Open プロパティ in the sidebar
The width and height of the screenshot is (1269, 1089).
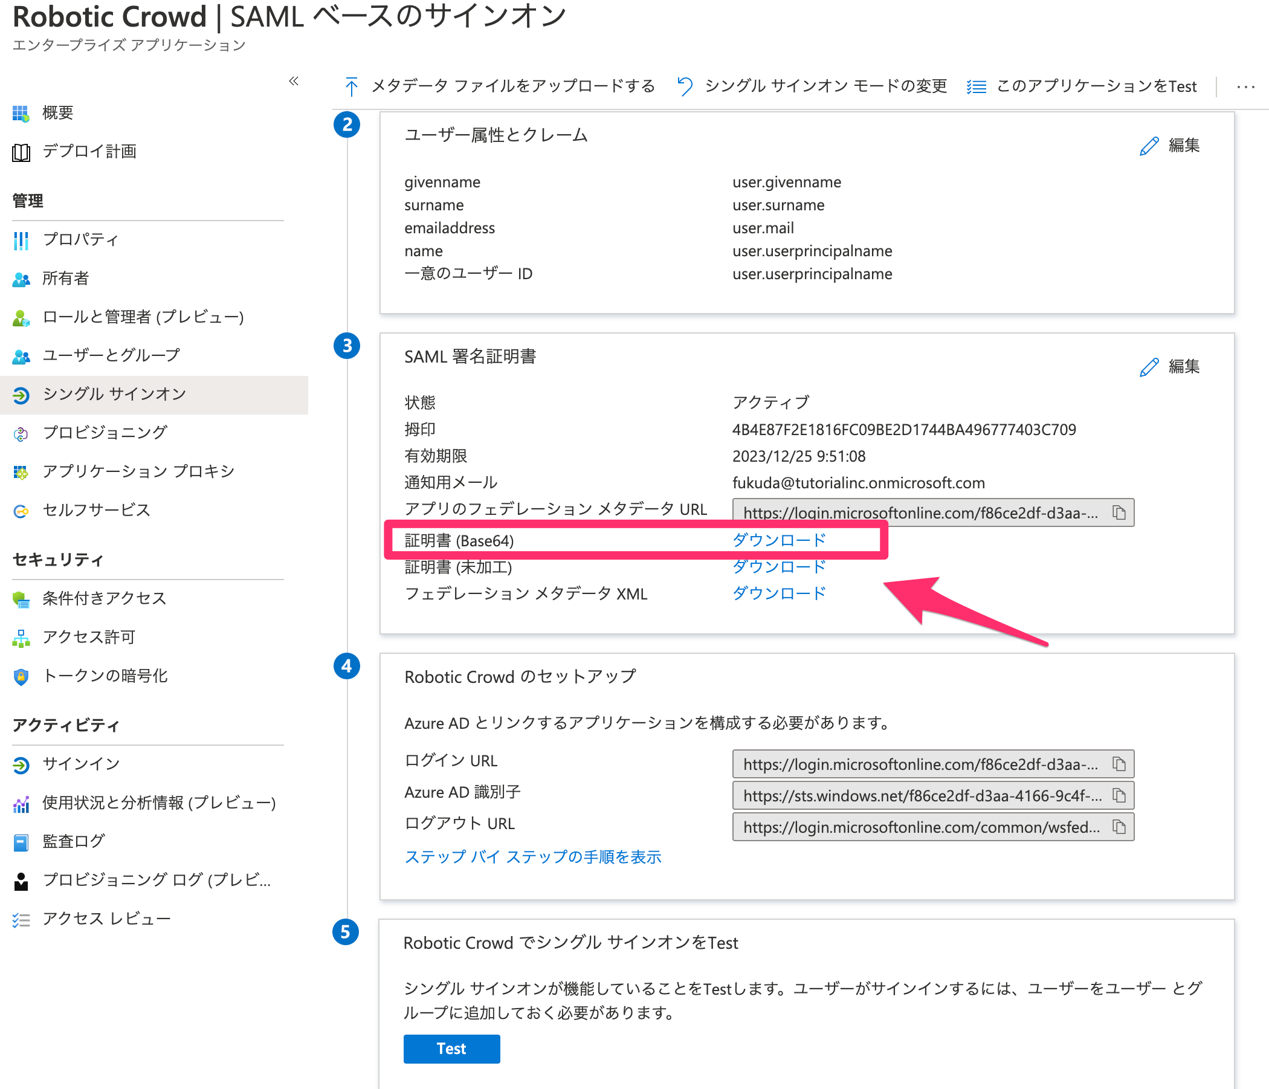tap(80, 239)
